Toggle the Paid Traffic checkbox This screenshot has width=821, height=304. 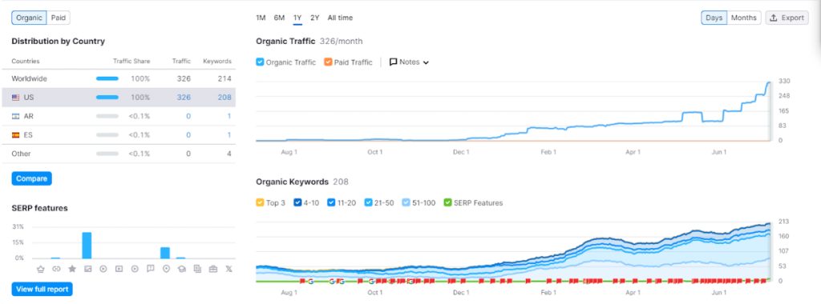[328, 62]
